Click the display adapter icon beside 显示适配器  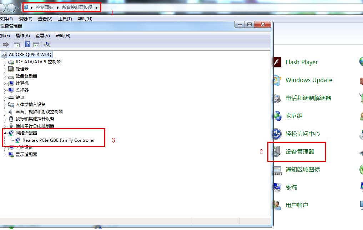[11, 155]
